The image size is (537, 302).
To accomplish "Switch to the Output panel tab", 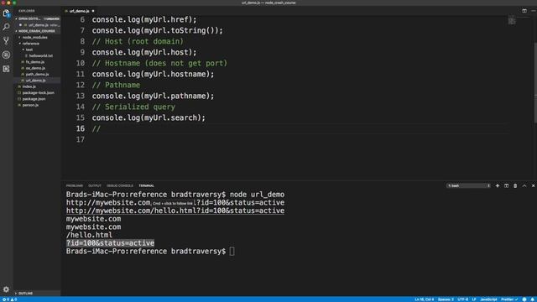I will click(x=95, y=185).
